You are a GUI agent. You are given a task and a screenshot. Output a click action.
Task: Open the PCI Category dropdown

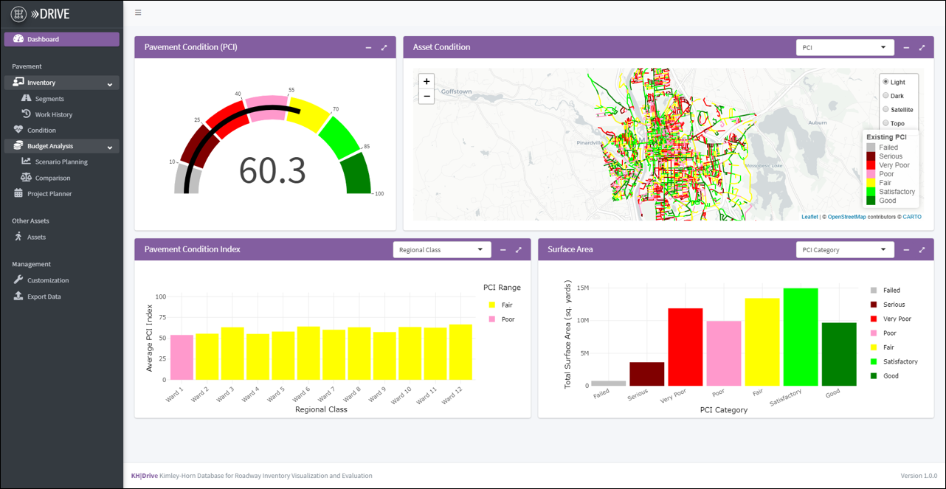pos(844,250)
